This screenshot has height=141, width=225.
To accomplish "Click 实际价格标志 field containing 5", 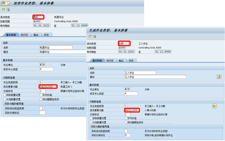I will click(127, 135).
